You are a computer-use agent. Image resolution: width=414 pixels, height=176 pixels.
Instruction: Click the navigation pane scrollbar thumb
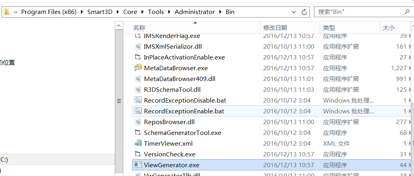click(x=119, y=101)
